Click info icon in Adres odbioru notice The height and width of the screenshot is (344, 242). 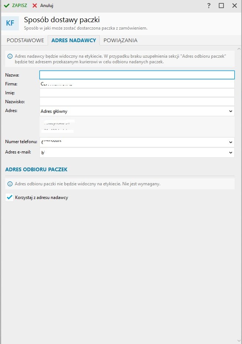coord(10,184)
